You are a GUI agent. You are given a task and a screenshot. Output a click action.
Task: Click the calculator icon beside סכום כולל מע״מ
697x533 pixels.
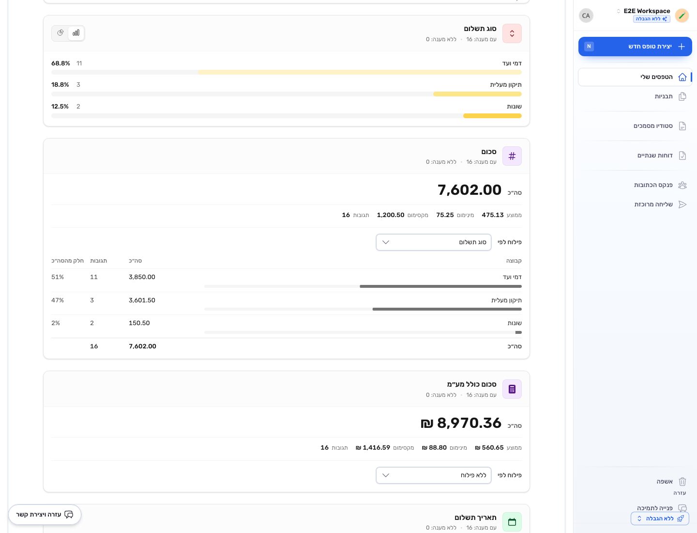(512, 389)
